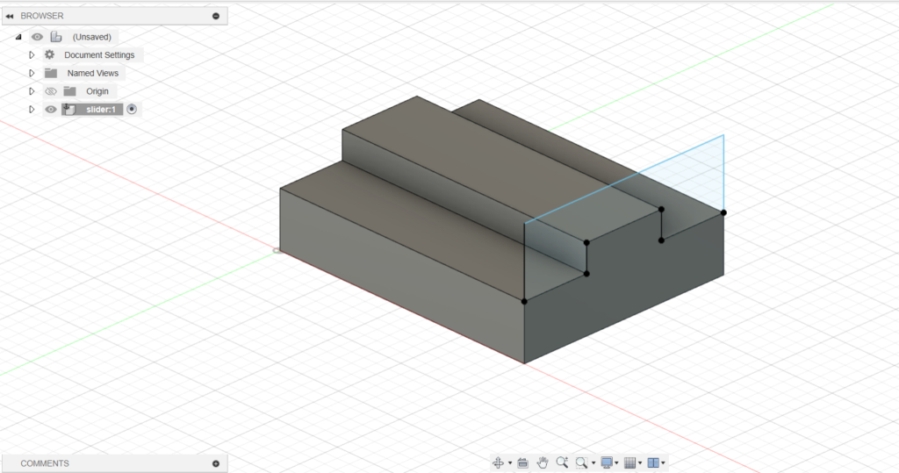
Task: Open the Display Settings dropdown arrow
Action: click(617, 463)
